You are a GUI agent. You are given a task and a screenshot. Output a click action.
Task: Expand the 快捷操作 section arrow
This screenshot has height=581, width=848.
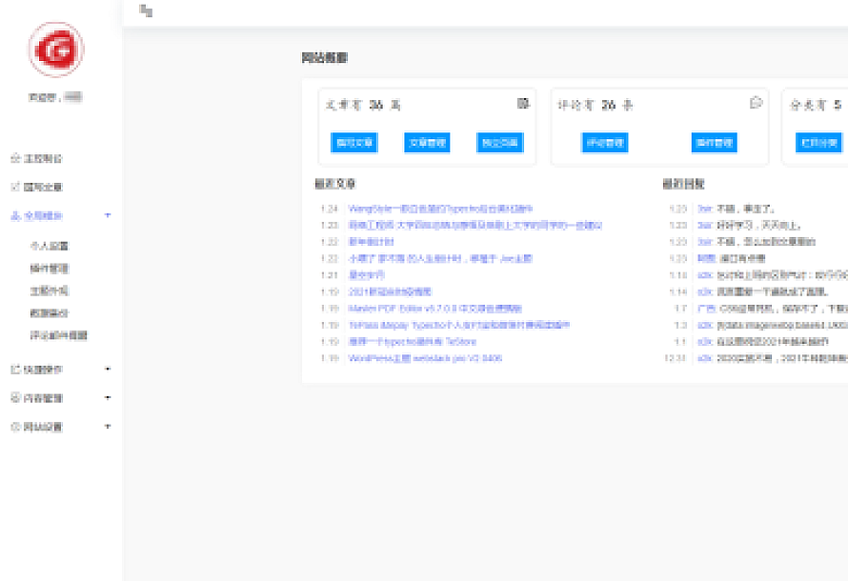click(x=108, y=369)
